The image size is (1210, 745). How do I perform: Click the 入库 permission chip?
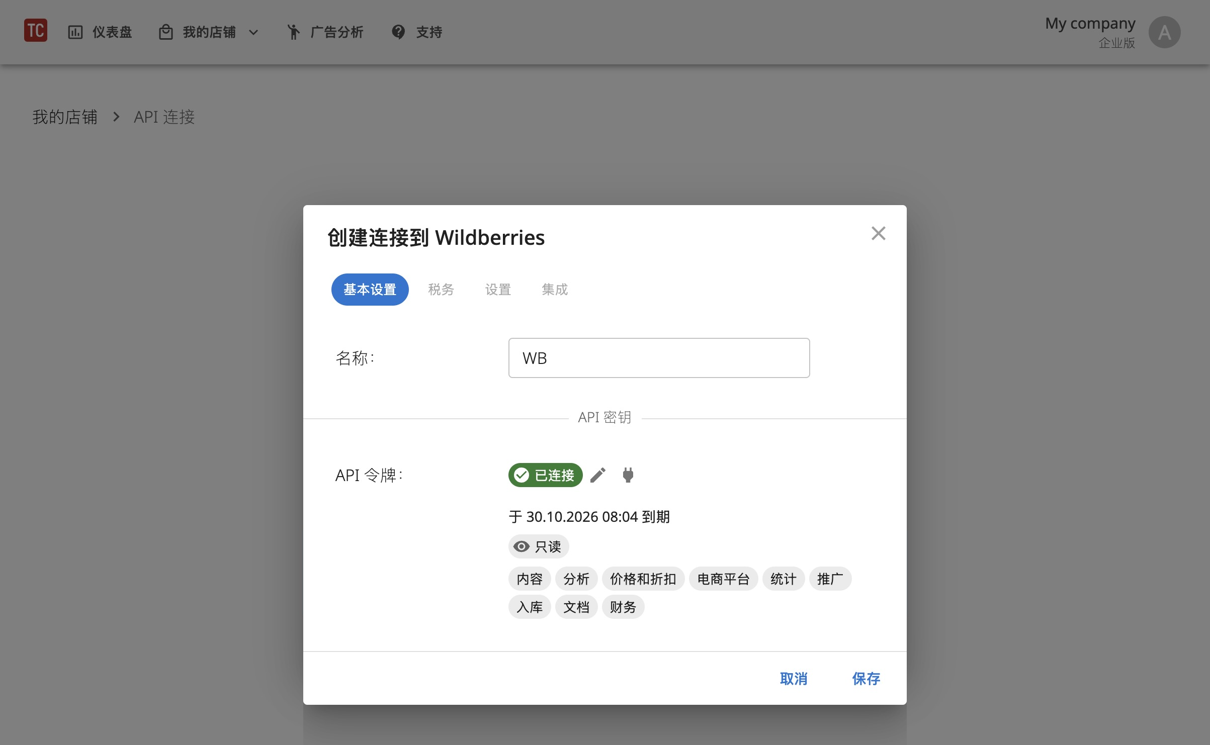(x=530, y=607)
